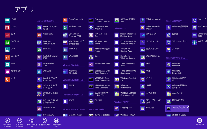The height and width of the screenshot is (129, 207).
Task: Pin to Start with スタート画面にピン留めする
Action: click(7, 123)
